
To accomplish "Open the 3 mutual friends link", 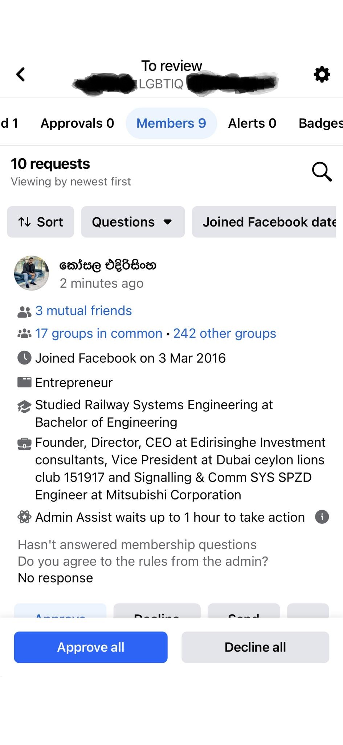I will pyautogui.click(x=83, y=311).
